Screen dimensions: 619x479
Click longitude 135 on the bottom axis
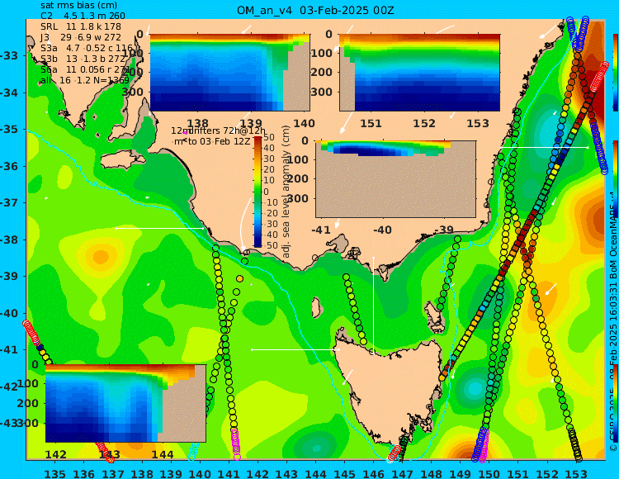click(x=54, y=473)
